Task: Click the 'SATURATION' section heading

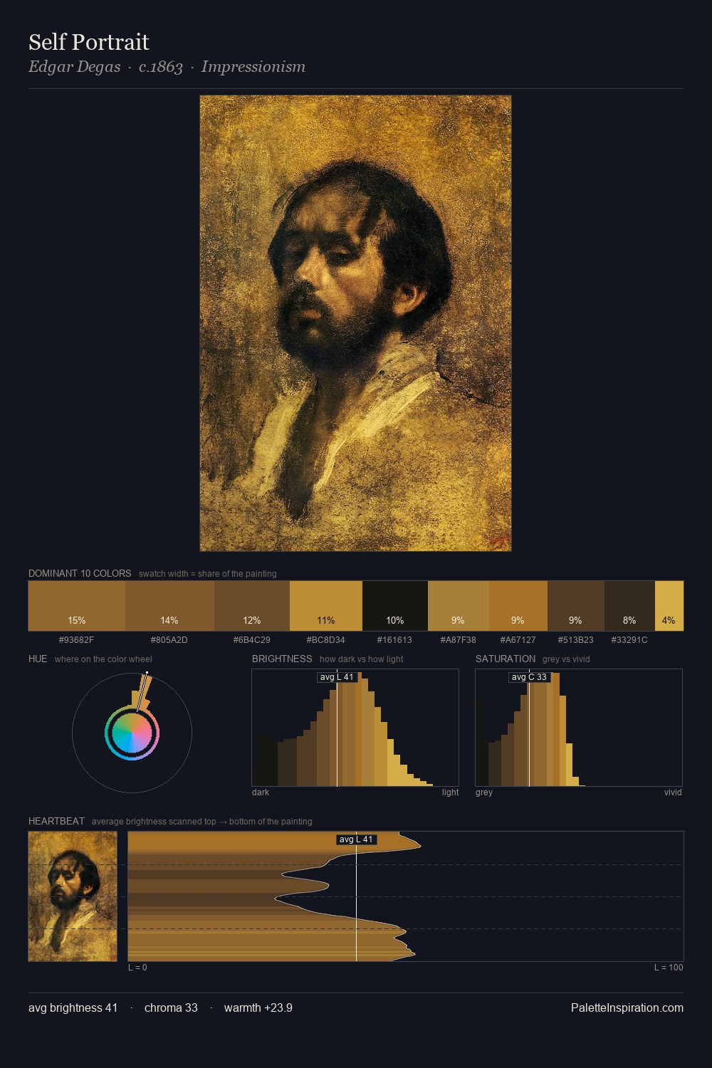Action: click(506, 659)
